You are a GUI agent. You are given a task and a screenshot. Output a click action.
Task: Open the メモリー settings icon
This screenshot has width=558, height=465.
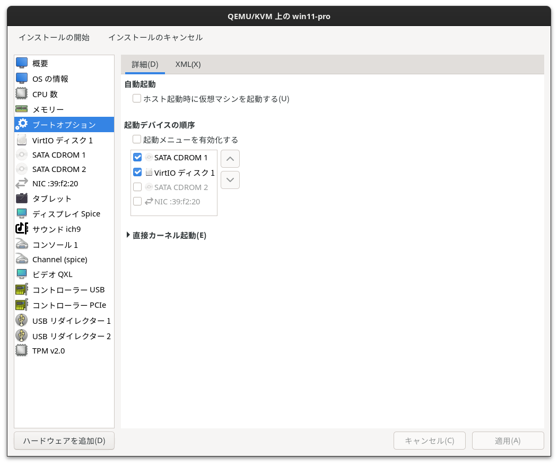click(x=21, y=108)
